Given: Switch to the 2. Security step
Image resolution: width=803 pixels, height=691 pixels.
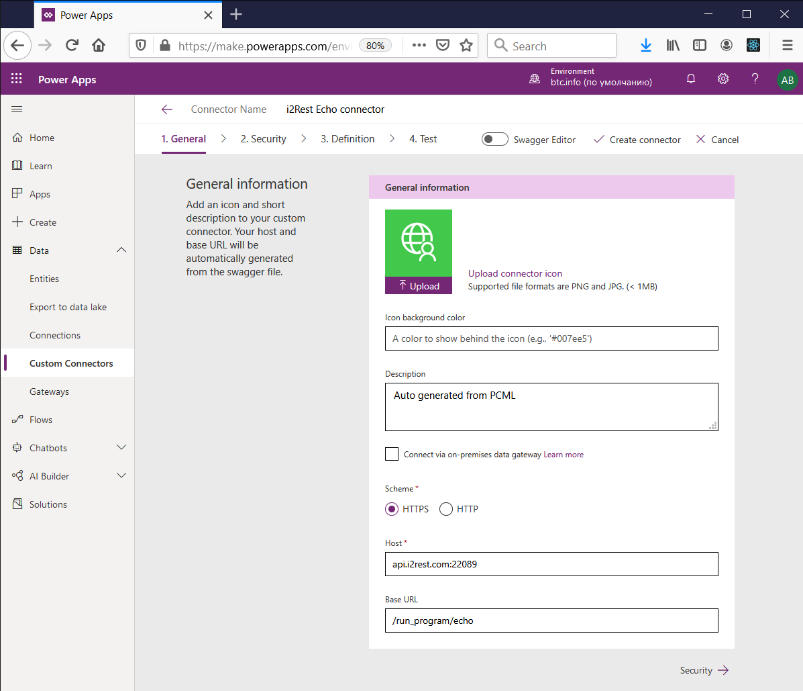Looking at the screenshot, I should click(x=263, y=139).
